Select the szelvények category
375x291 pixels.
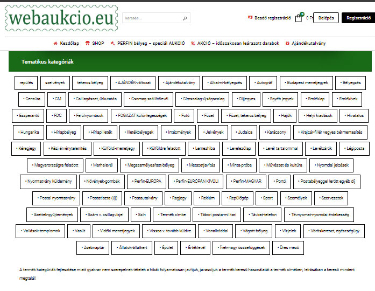(55, 83)
